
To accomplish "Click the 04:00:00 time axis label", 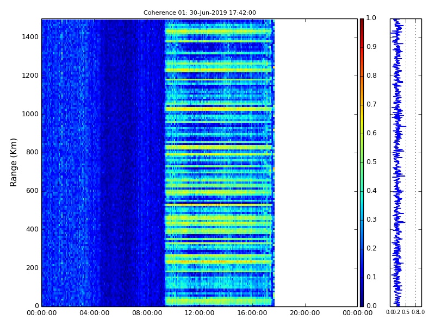I will tap(94, 313).
